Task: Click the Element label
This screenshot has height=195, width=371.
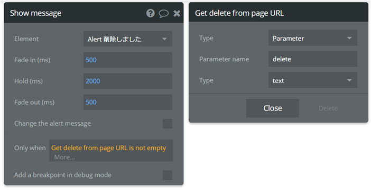Action: coord(26,39)
